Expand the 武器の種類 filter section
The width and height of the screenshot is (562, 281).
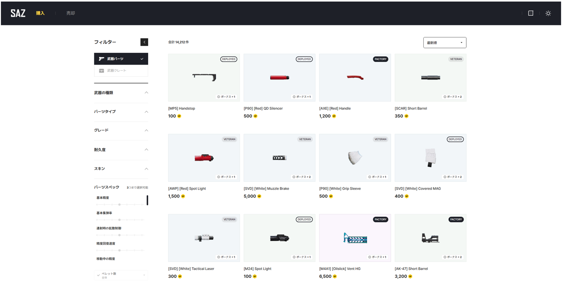(x=121, y=93)
